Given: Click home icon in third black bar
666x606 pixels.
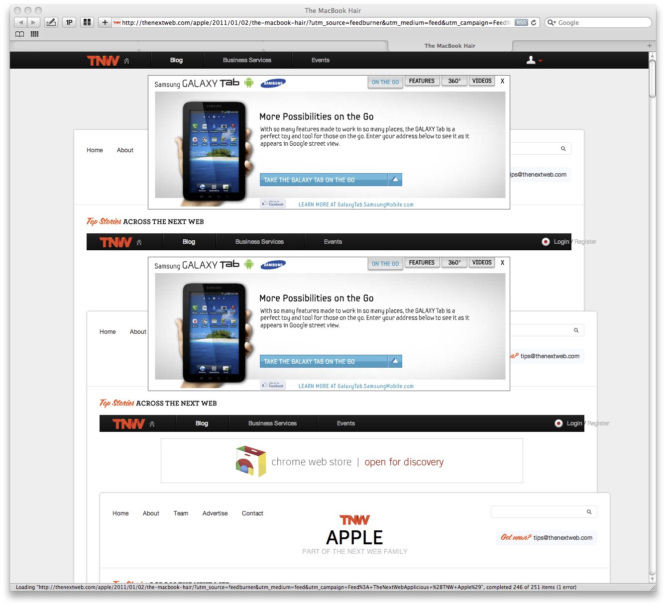Looking at the screenshot, I should click(x=152, y=424).
